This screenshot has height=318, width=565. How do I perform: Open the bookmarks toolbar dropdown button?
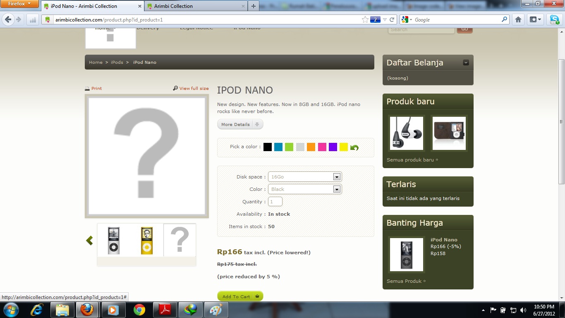(x=536, y=19)
